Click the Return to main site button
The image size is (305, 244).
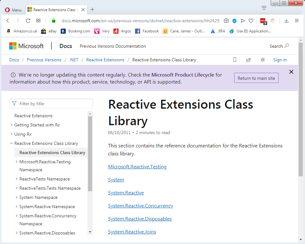point(256,78)
